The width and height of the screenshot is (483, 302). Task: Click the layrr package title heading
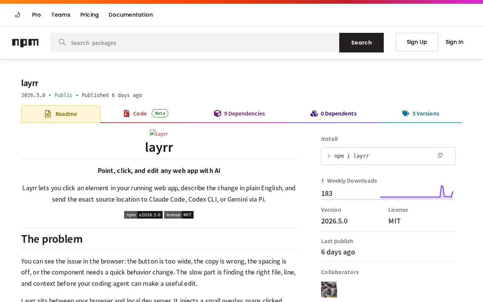coord(30,83)
